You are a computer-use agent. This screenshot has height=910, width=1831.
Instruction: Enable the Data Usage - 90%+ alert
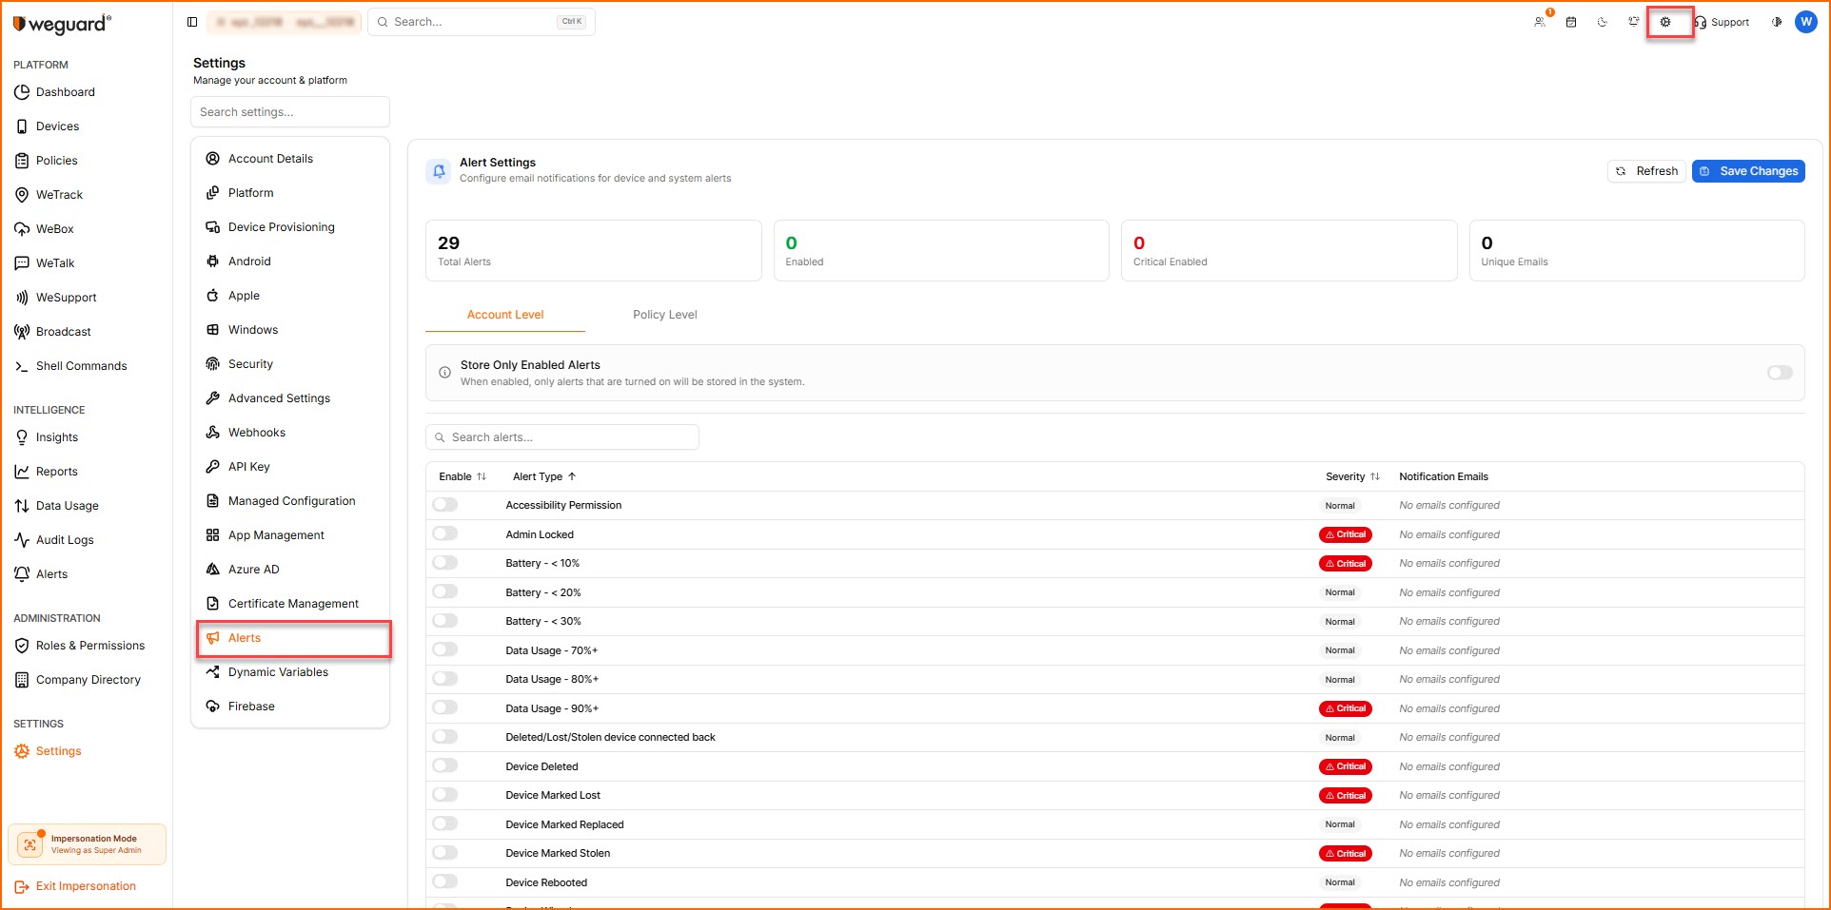pyautogui.click(x=445, y=707)
